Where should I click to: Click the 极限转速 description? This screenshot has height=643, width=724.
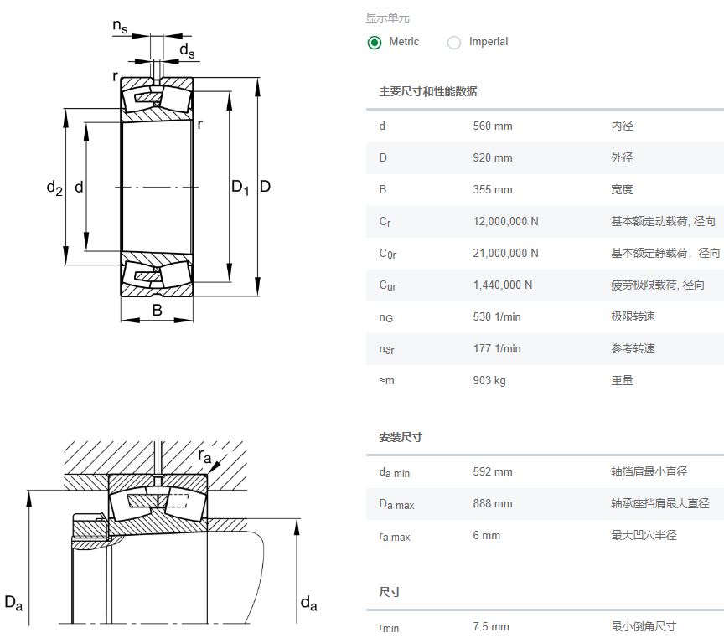[633, 316]
